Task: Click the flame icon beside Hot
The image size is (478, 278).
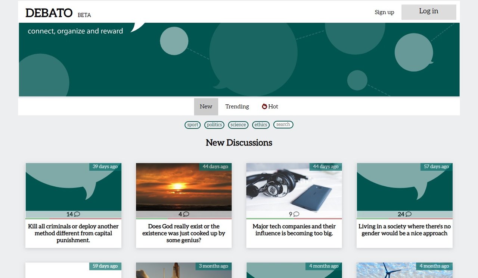Action: pyautogui.click(x=264, y=106)
